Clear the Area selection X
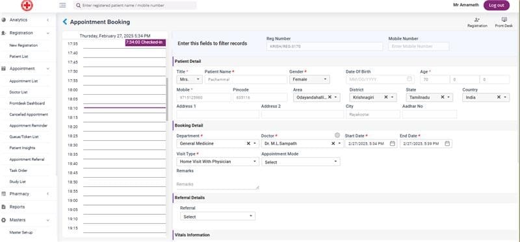Viewport: 520px width, 242px height. tap(330, 97)
